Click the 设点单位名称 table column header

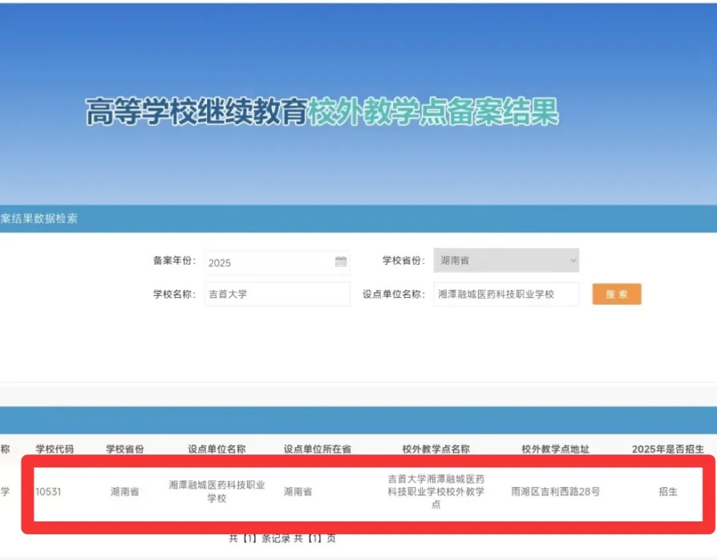(x=216, y=449)
